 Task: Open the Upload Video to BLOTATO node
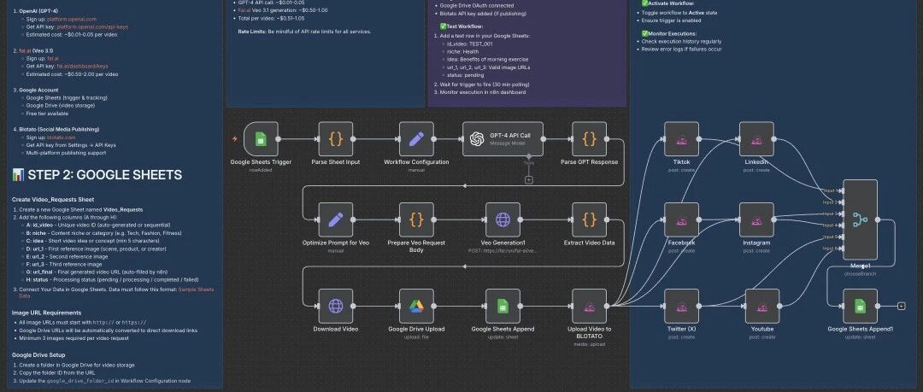589,306
